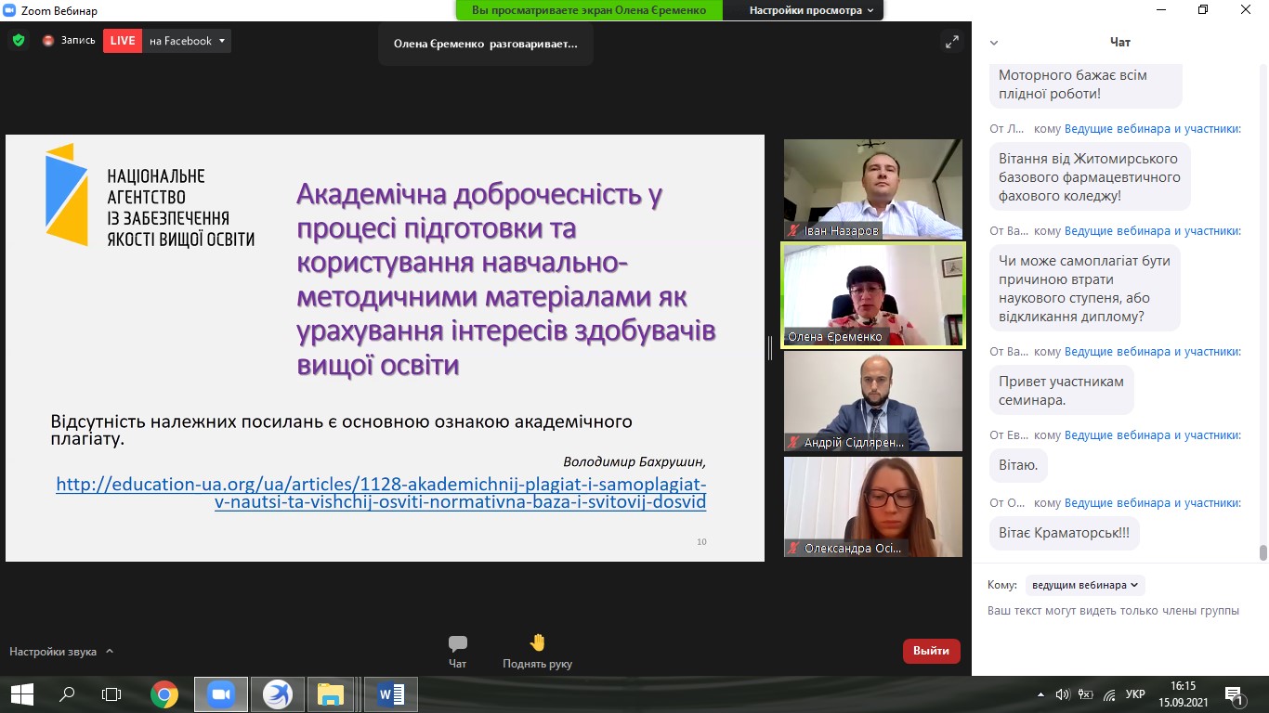1269x713 pixels.
Task: Click the red LIVE badge
Action: 122,41
